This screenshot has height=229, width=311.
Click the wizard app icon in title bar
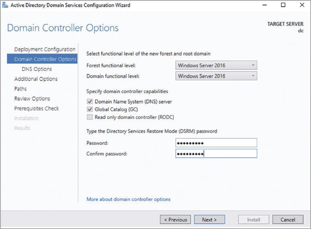click(5, 5)
